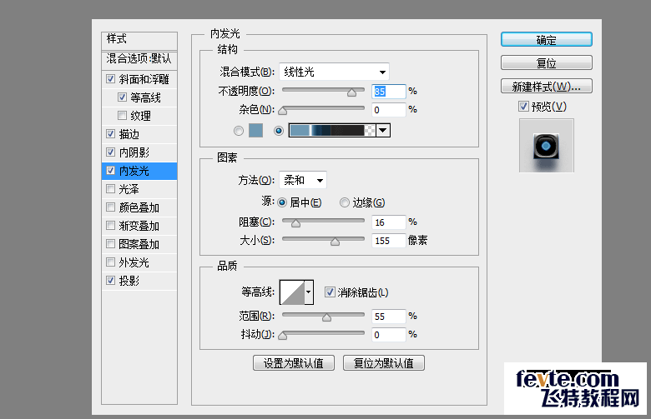Expand the contour picker dropdown arrow
This screenshot has width=651, height=419.
[x=309, y=292]
